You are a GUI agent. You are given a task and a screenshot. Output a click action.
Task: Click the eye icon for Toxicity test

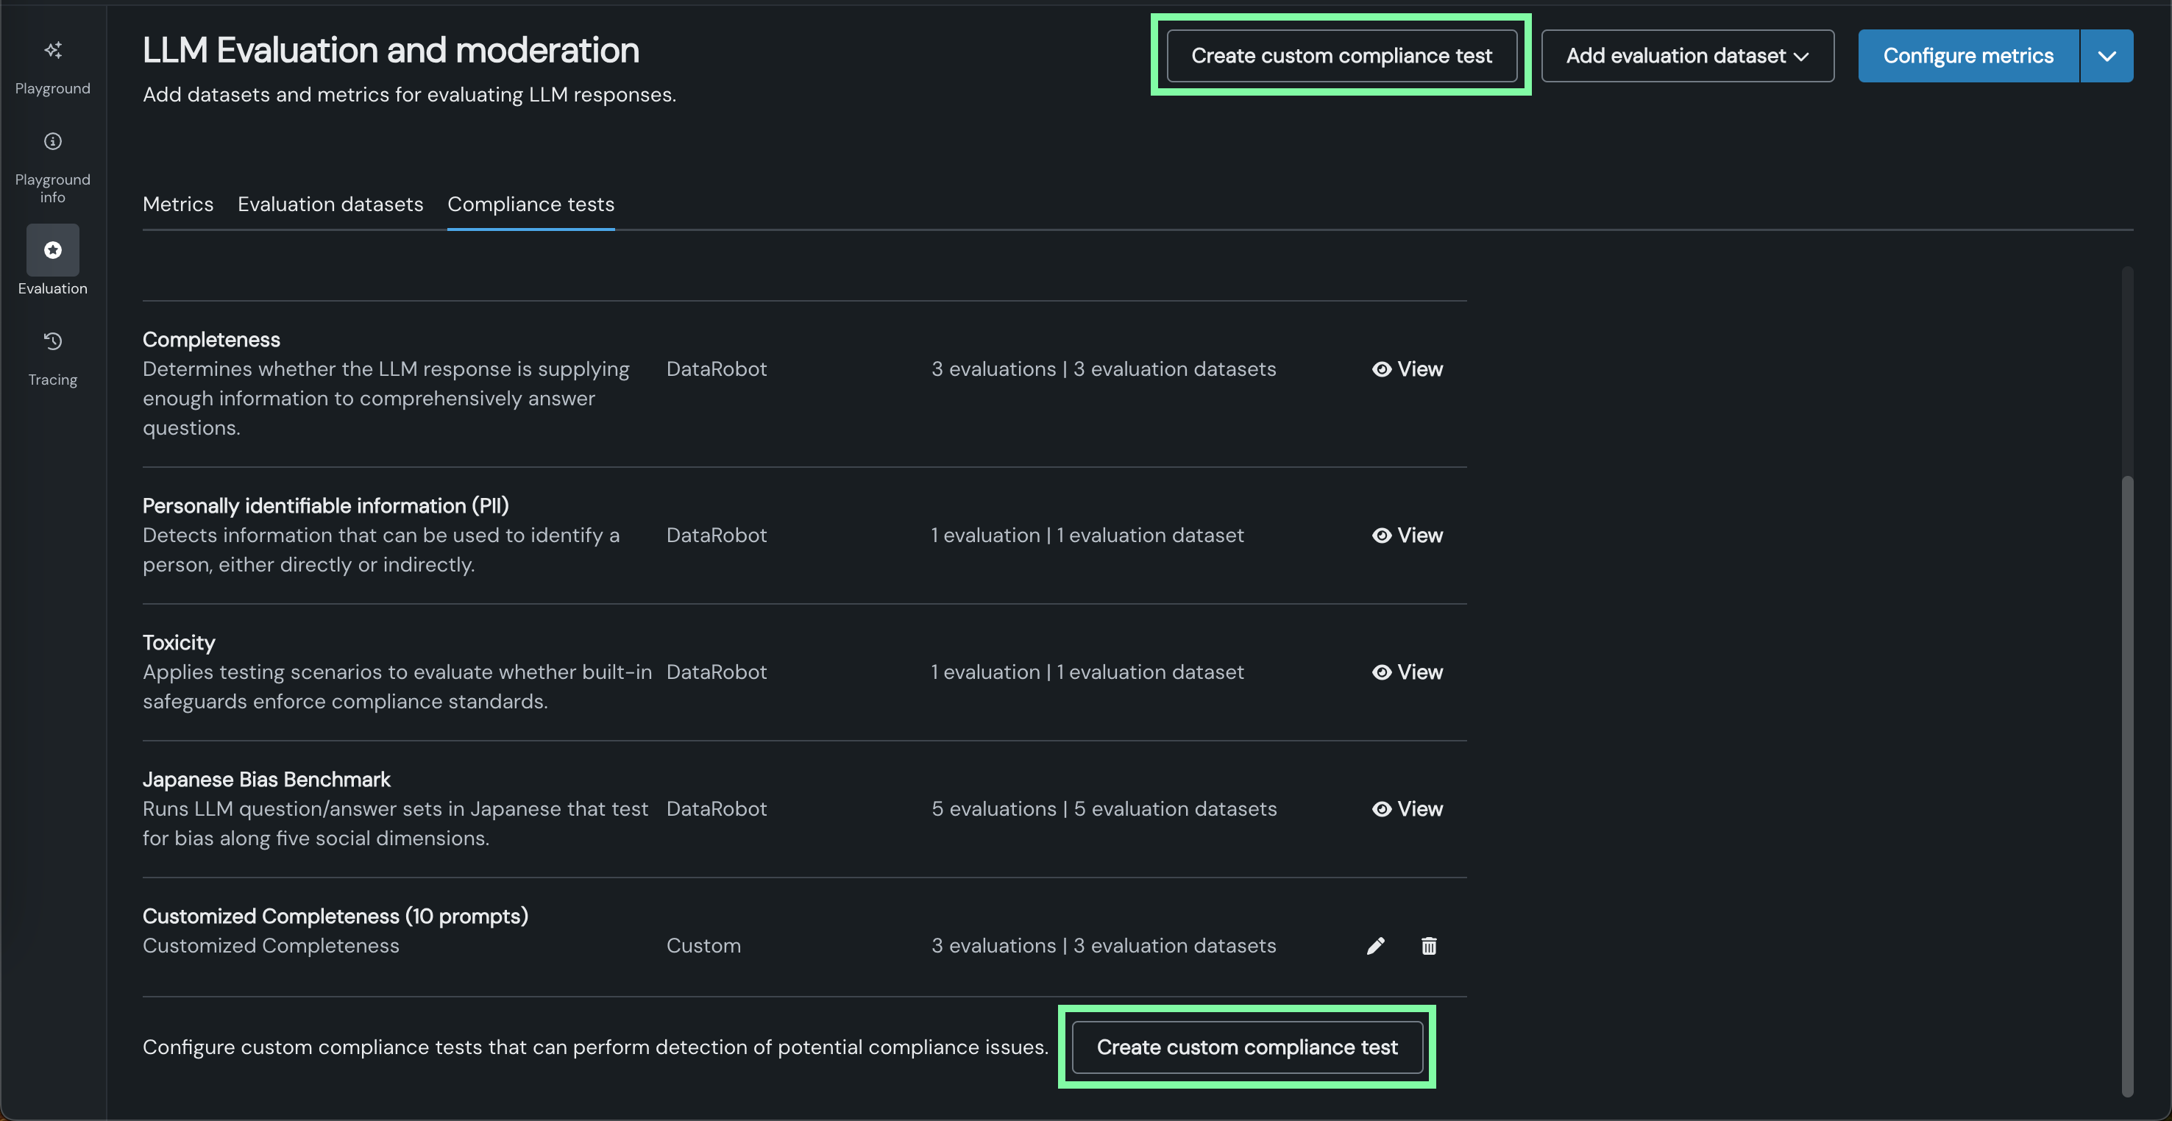point(1381,672)
